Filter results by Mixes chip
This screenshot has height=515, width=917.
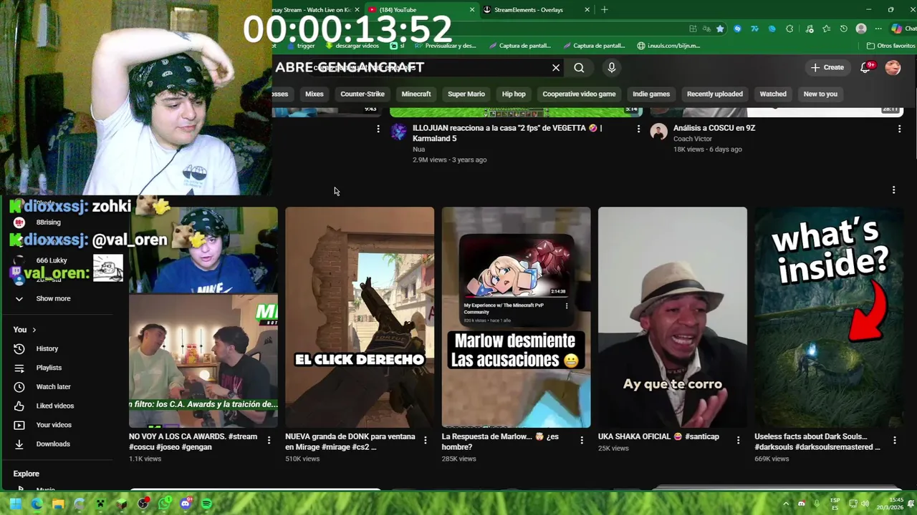[x=315, y=94]
